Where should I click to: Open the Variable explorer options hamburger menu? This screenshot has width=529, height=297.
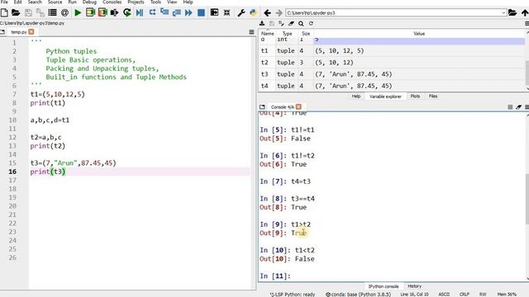pyautogui.click(x=527, y=24)
